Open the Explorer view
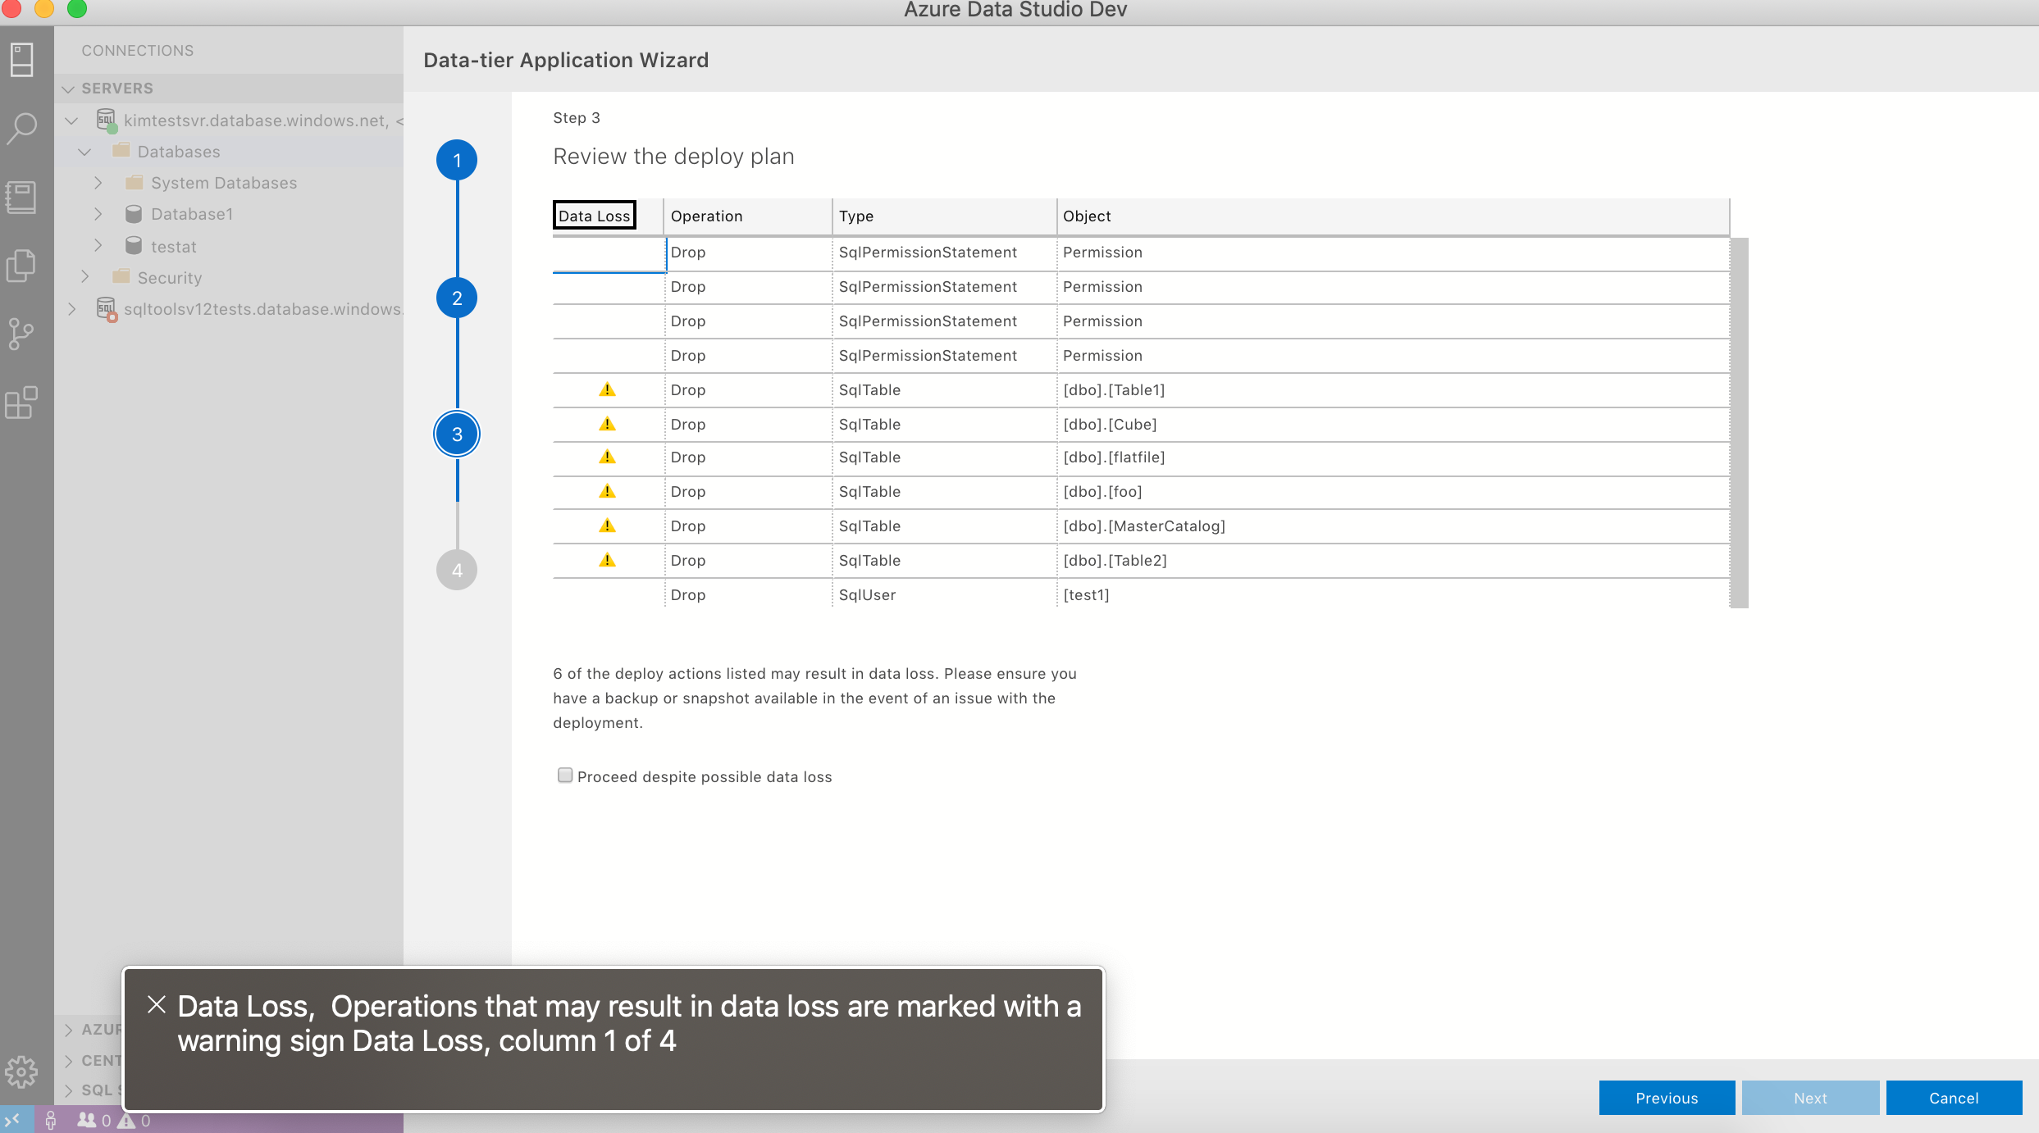 tap(22, 265)
